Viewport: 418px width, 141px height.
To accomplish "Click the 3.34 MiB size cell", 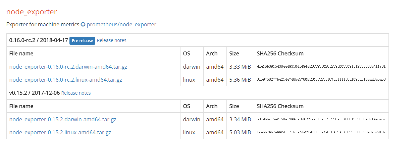I will tap(240, 119).
